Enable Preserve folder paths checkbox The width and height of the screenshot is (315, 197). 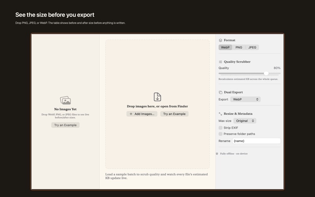coord(220,134)
